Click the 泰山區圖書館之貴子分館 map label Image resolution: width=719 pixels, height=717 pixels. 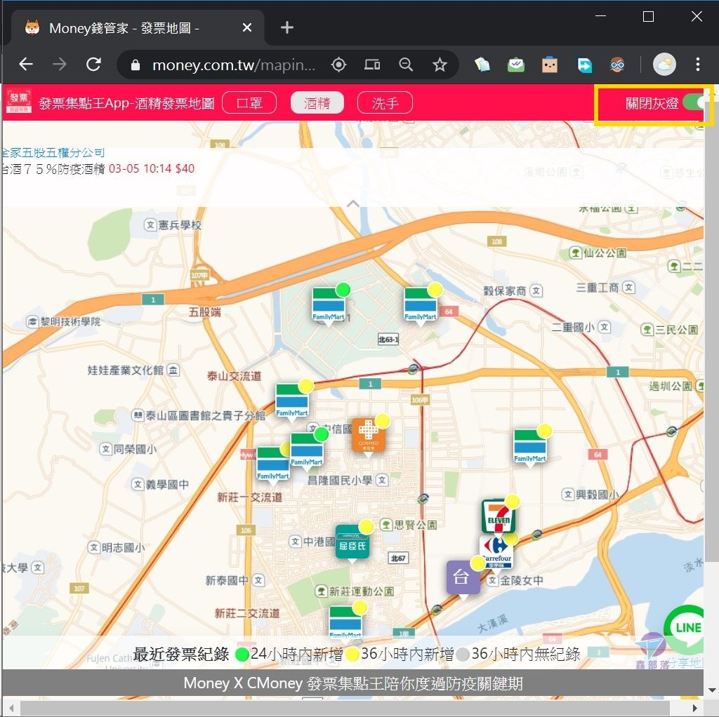(198, 415)
